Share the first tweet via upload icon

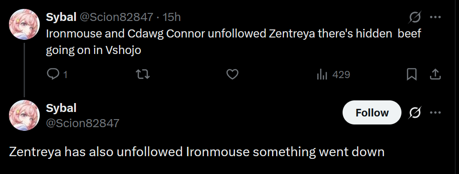click(435, 75)
